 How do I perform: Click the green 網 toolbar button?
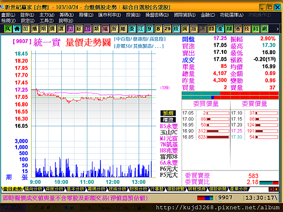pos(265,29)
